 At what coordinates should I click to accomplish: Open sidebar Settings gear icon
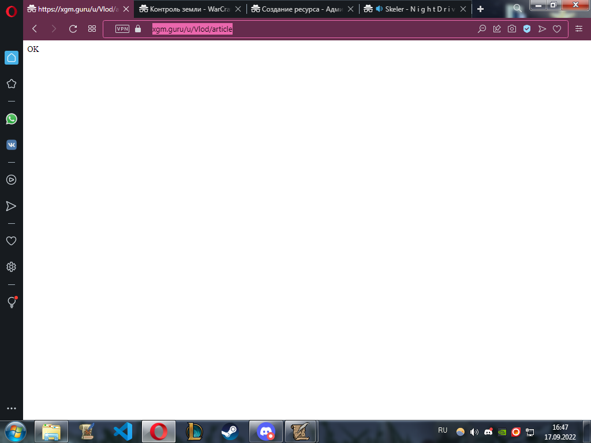pyautogui.click(x=12, y=266)
